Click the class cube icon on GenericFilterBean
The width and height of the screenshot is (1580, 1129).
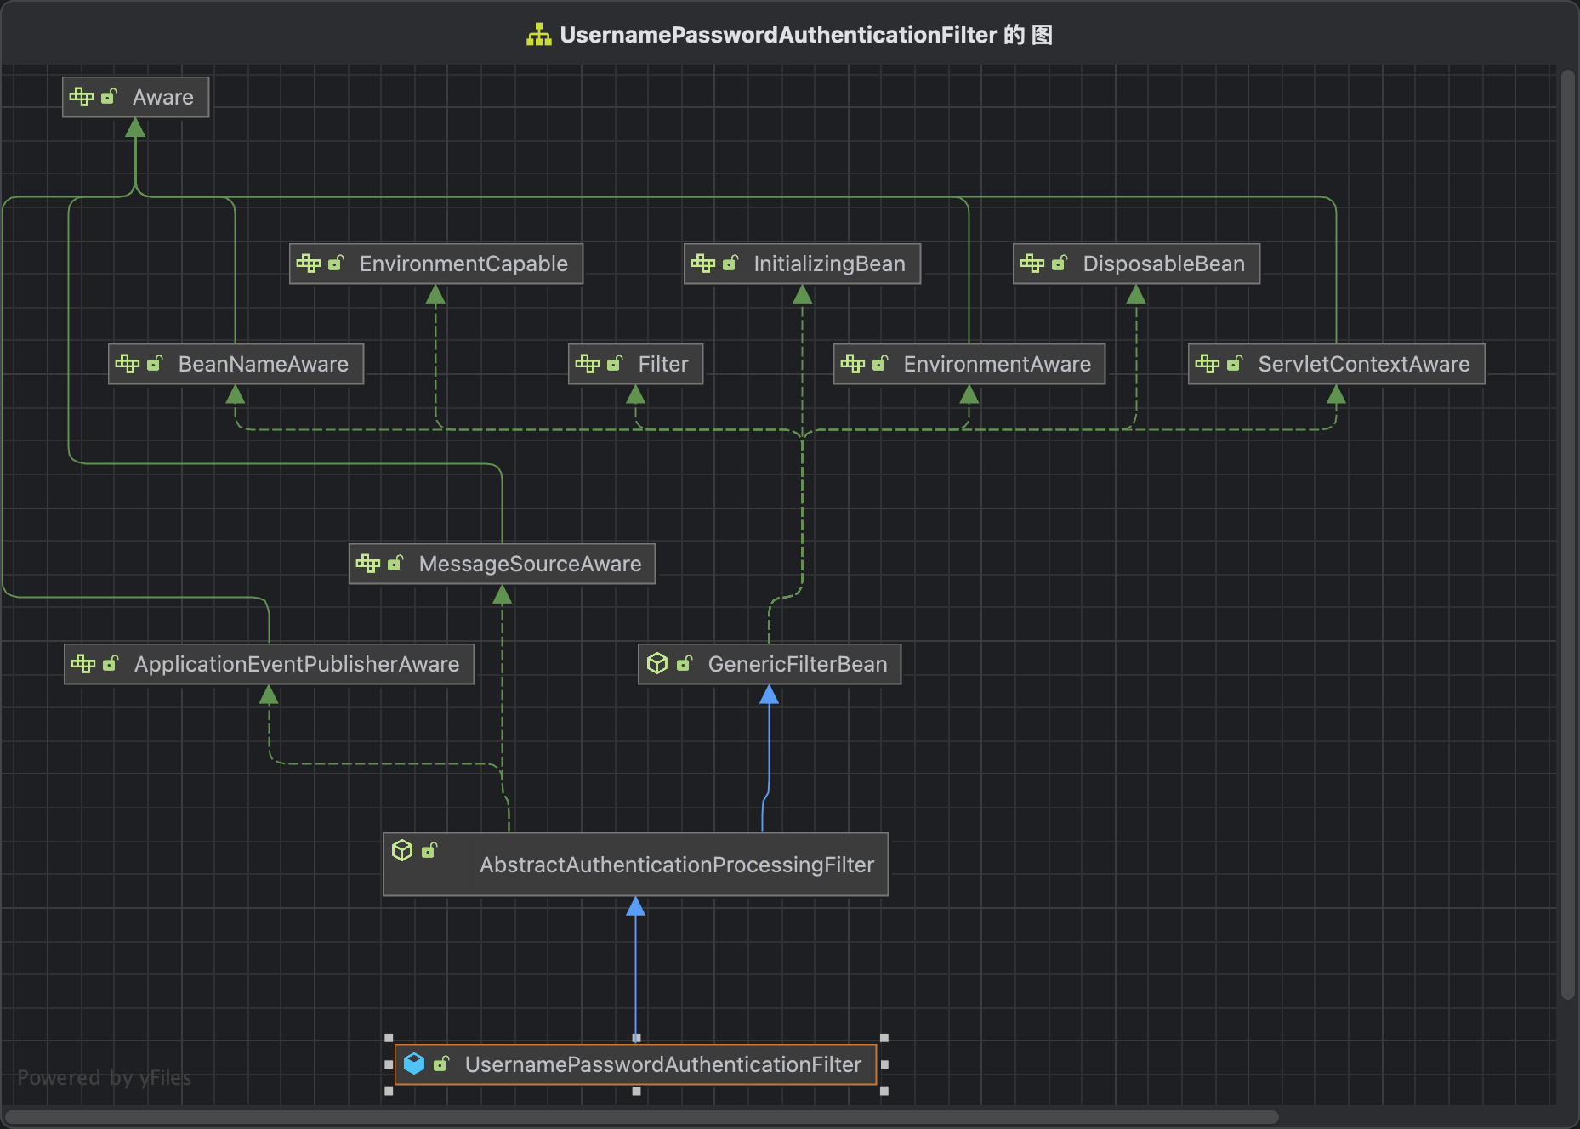(658, 664)
